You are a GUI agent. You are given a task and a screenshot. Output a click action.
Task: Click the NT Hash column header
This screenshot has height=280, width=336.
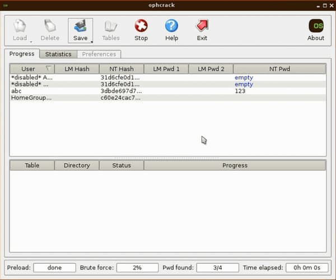(x=121, y=69)
